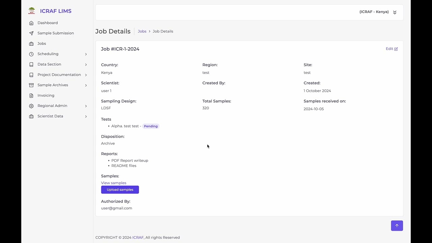Click the created date 1 October 2024
Screen dimensions: 432x243
pos(317,91)
